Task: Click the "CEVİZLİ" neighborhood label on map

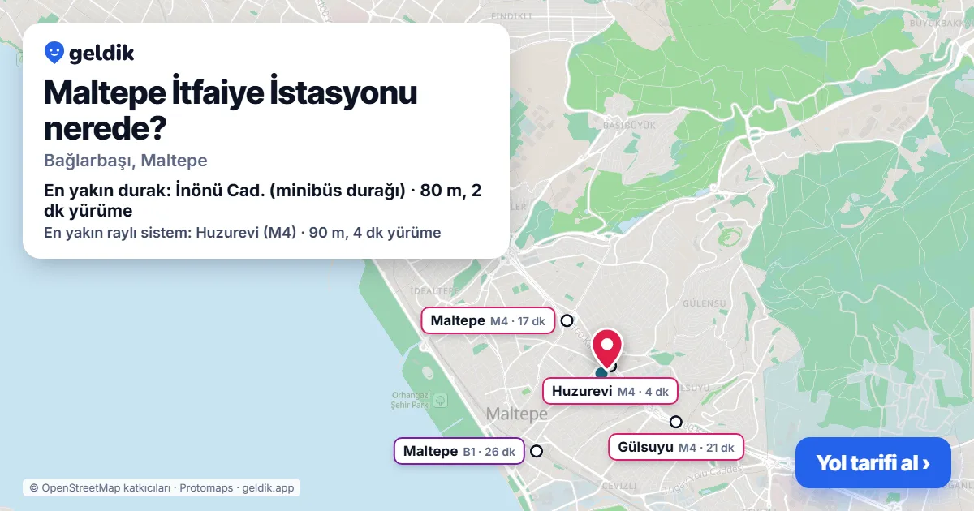Action: pos(619,485)
